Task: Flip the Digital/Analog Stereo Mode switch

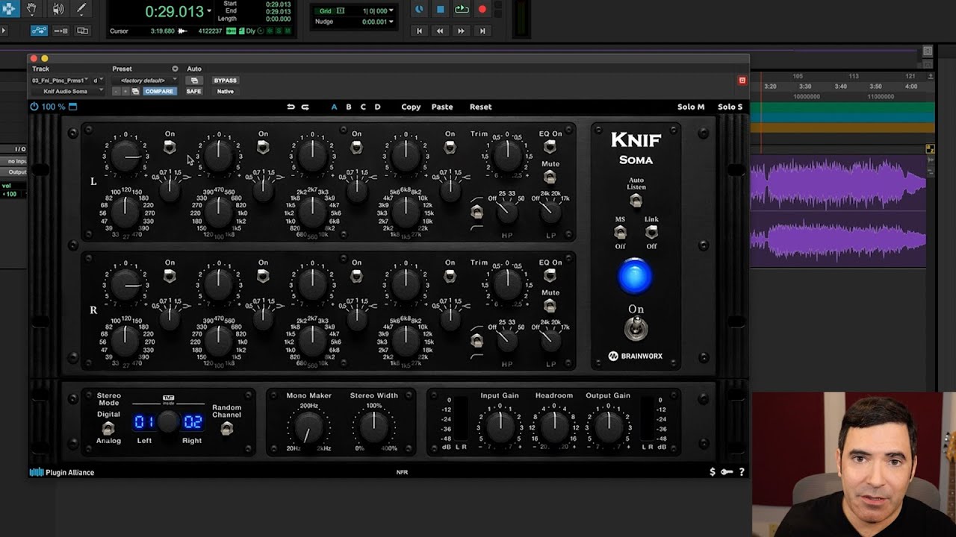Action: [108, 428]
